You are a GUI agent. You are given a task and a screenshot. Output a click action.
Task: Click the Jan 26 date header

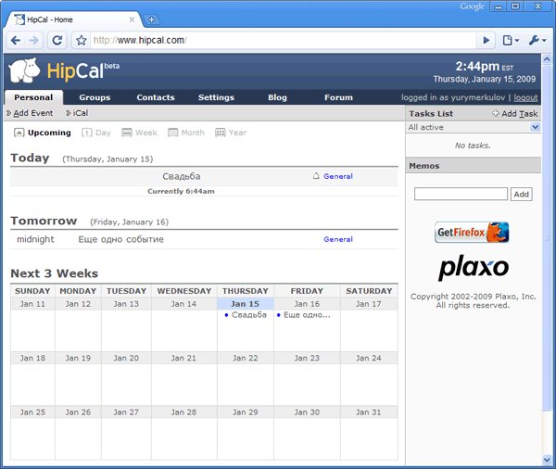point(78,412)
